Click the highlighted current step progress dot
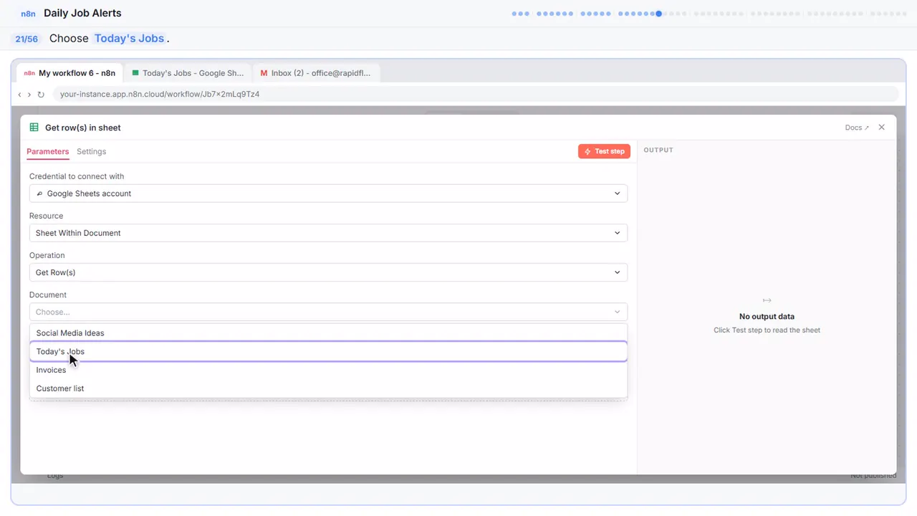 point(658,14)
